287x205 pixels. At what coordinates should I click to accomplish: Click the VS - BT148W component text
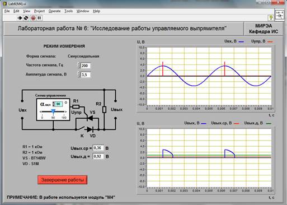point(34,158)
